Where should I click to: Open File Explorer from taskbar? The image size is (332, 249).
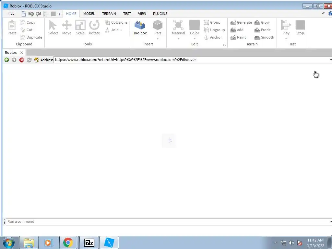coord(29,243)
